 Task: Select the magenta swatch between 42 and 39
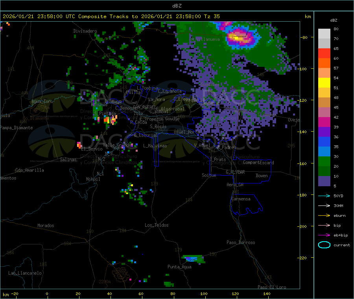coord(324,122)
